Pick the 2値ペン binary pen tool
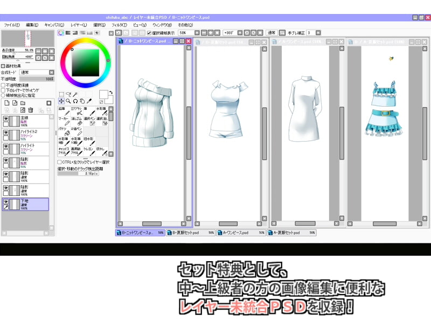 pyautogui.click(x=77, y=131)
